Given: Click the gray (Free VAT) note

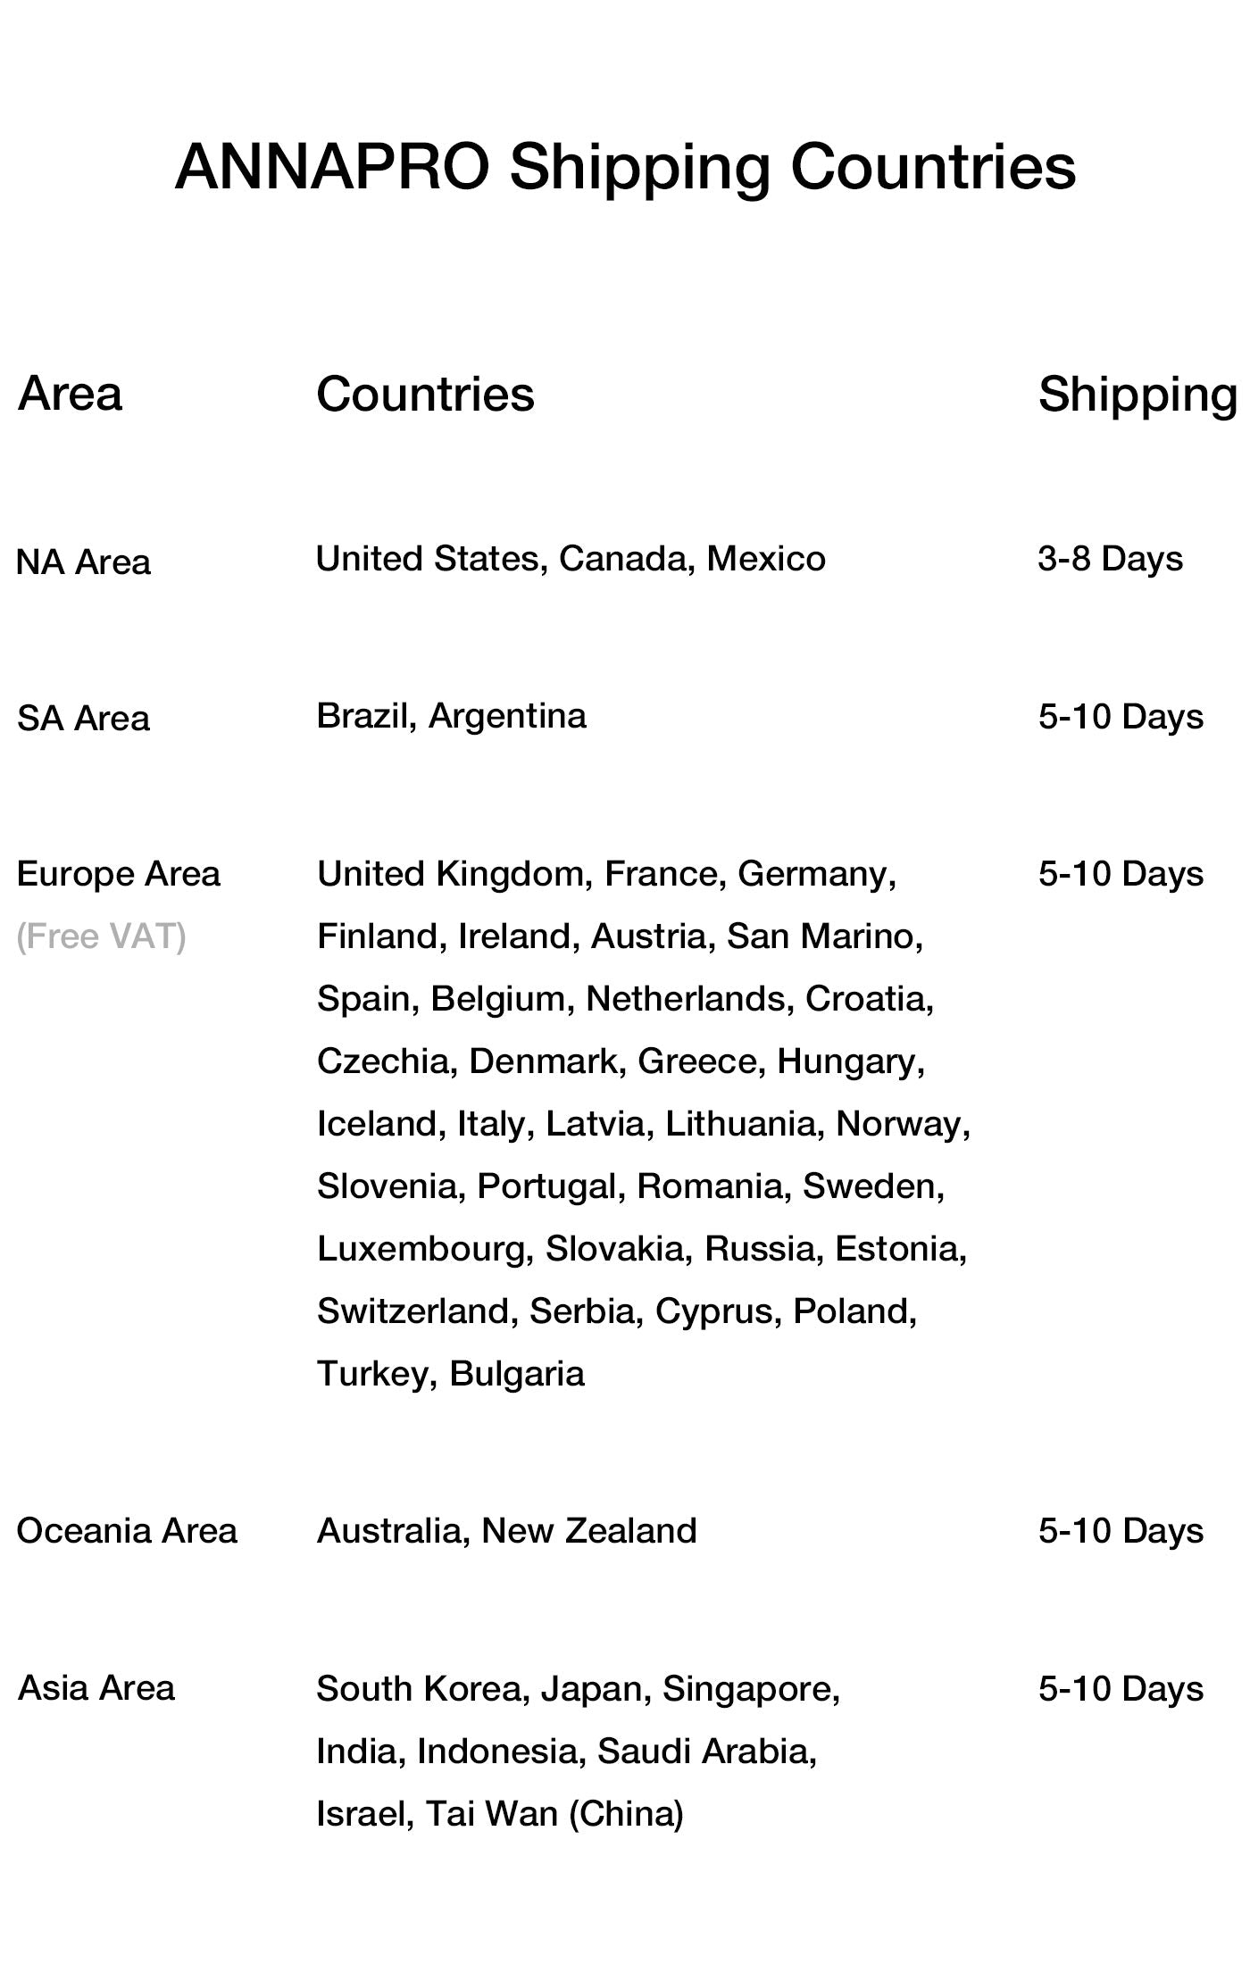Looking at the screenshot, I should [101, 936].
